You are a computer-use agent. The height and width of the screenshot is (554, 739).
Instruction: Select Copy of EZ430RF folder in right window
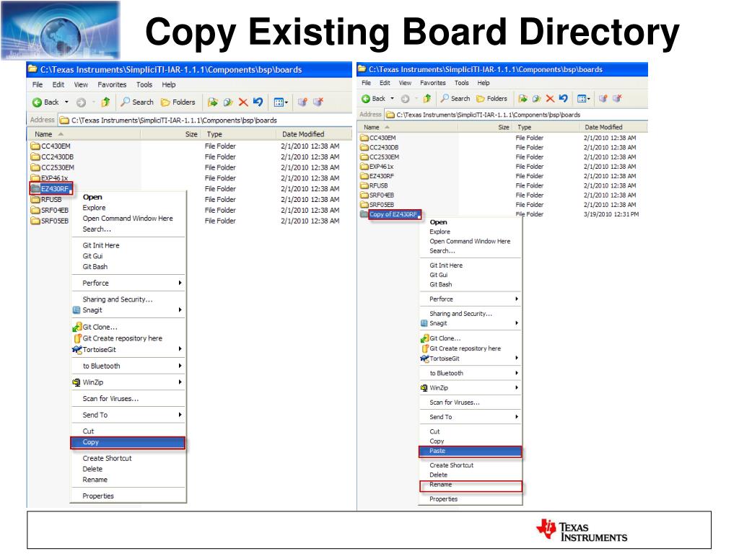pos(390,214)
